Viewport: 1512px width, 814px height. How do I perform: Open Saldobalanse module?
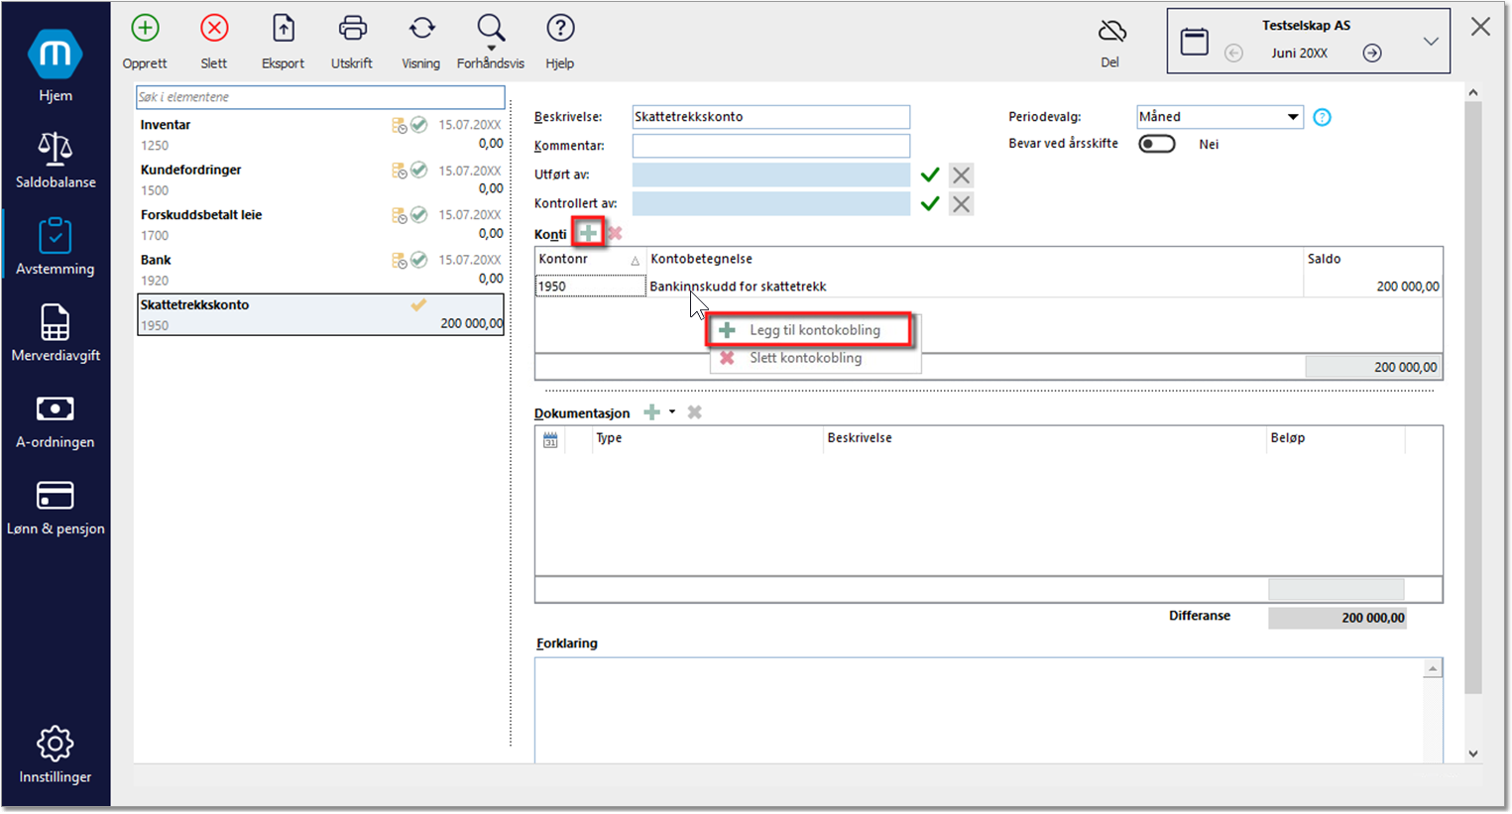pyautogui.click(x=56, y=160)
